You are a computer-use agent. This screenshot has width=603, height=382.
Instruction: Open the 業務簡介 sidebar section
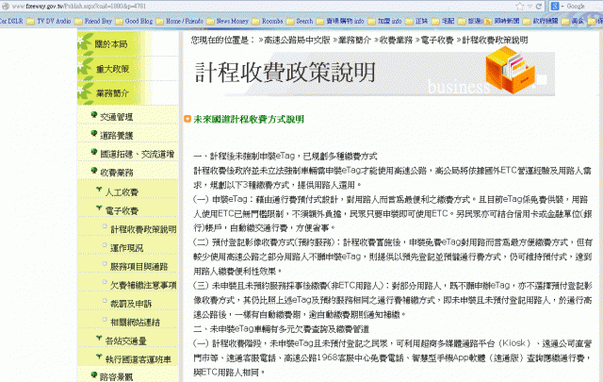(112, 93)
